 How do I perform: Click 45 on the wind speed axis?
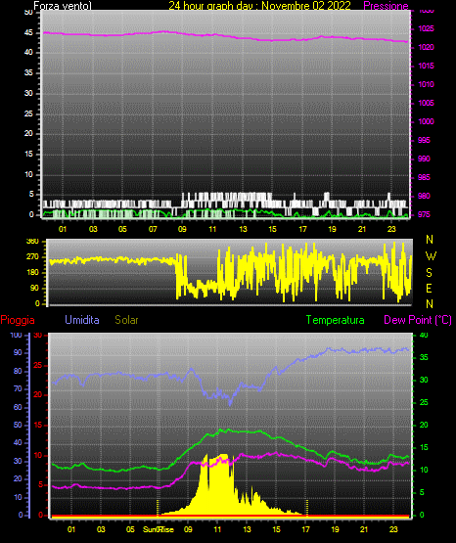(28, 32)
